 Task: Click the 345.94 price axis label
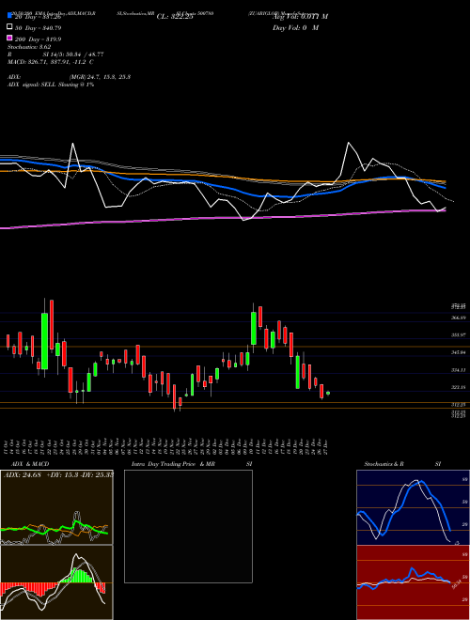(459, 352)
